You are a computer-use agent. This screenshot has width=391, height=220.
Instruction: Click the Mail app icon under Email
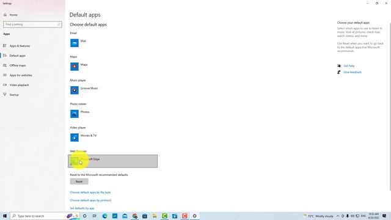pyautogui.click(x=75, y=43)
